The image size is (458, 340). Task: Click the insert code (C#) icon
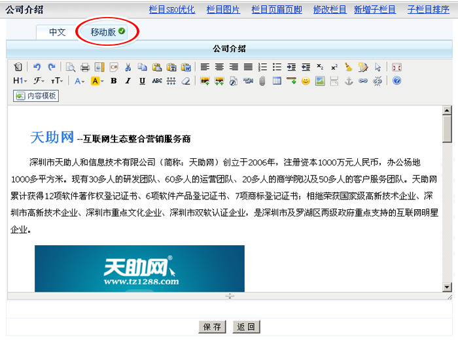pyautogui.click(x=114, y=67)
